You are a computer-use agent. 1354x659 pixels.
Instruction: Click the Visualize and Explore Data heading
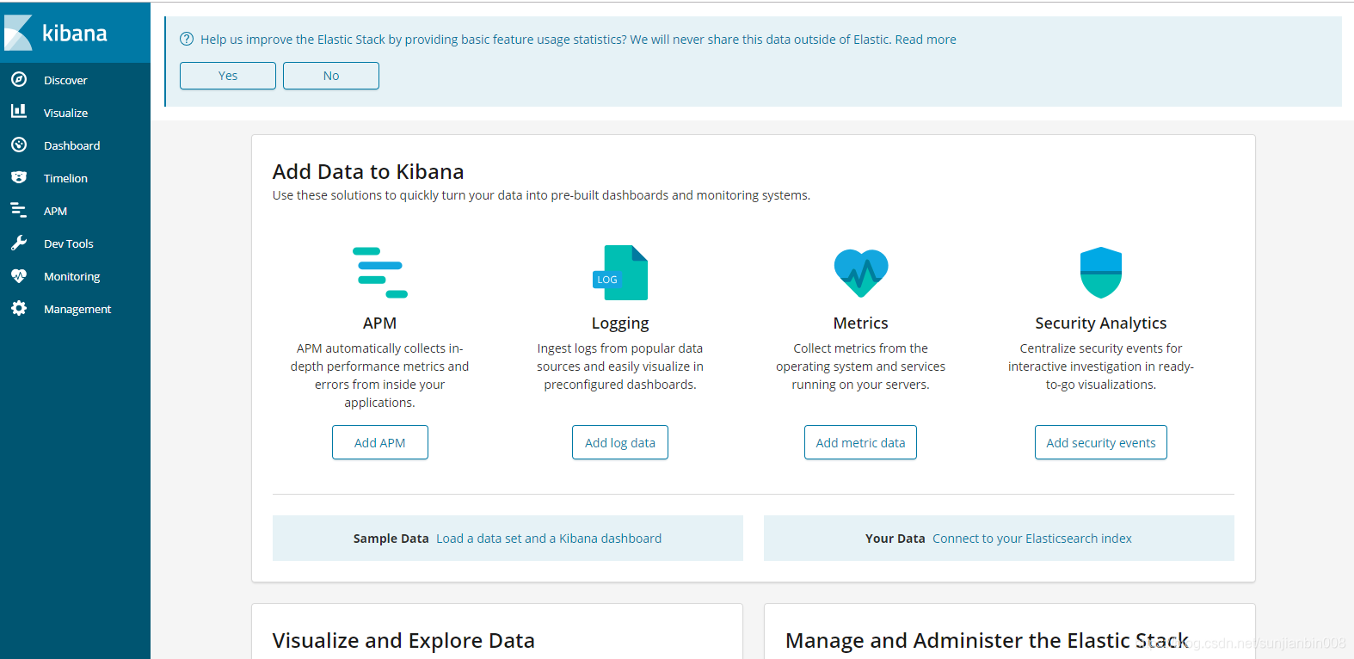(x=403, y=641)
